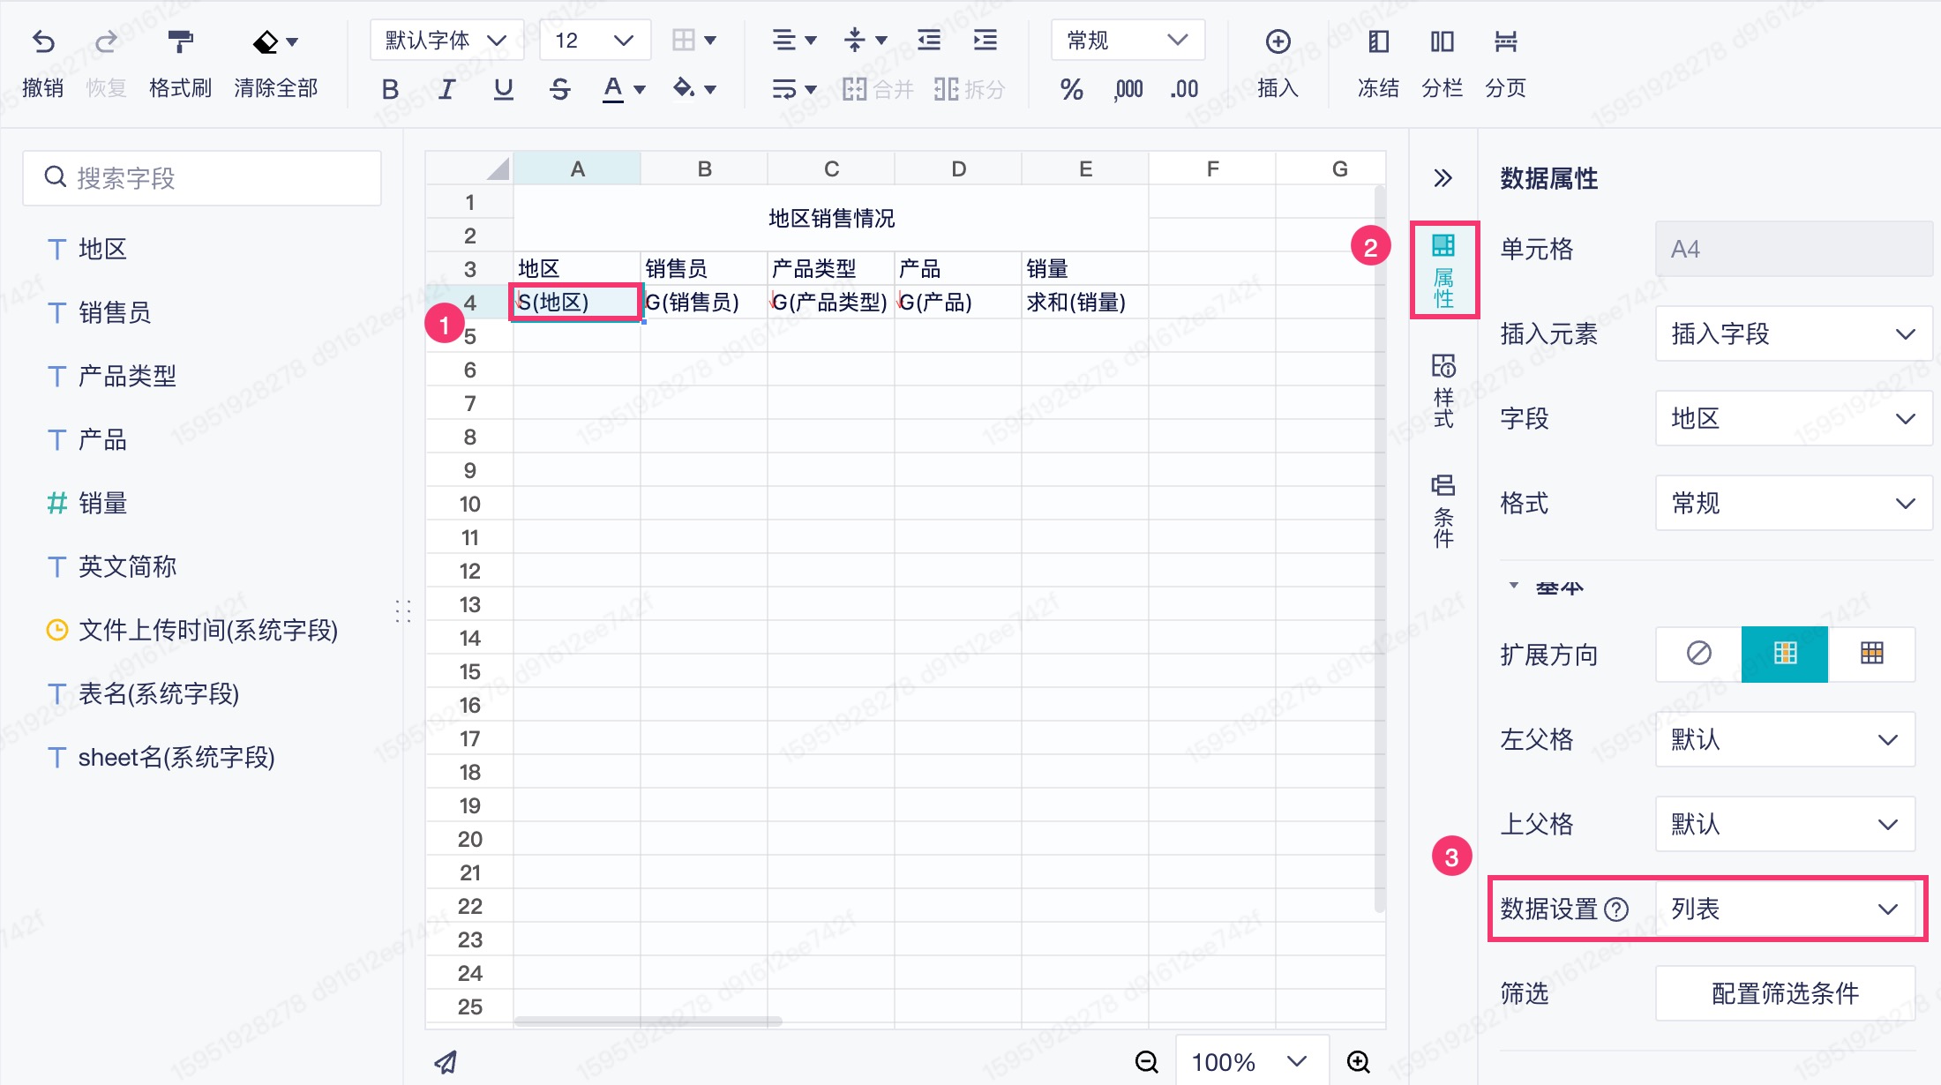Click the 搜索字段 search field
1941x1085 pixels.
click(203, 178)
